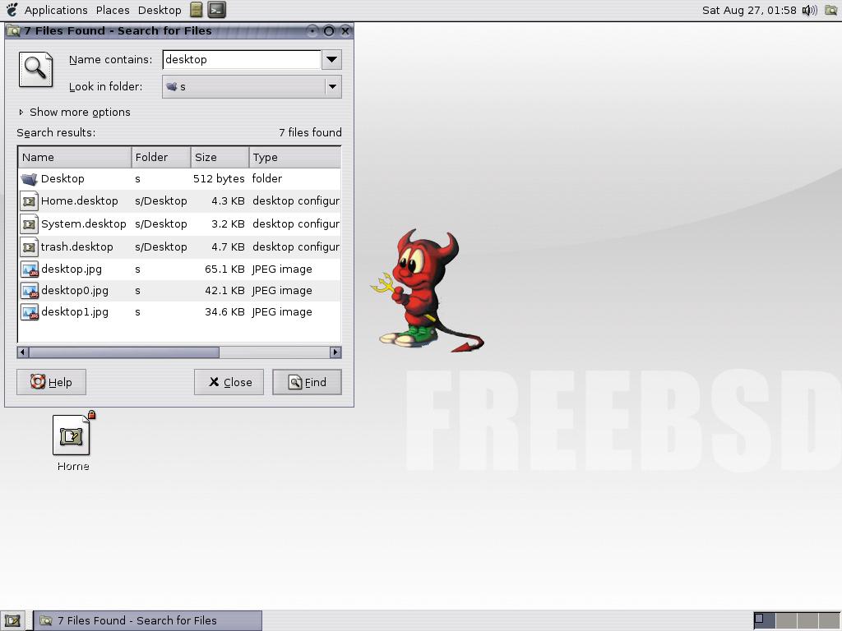Image resolution: width=842 pixels, height=631 pixels.
Task: Sort results by Size column header
Action: pyautogui.click(x=220, y=157)
